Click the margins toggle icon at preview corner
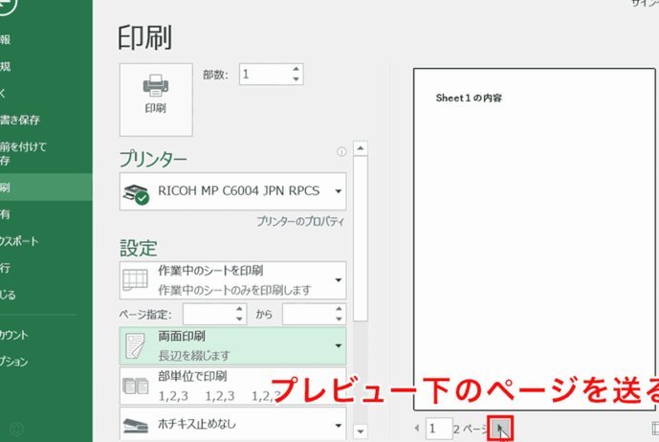This screenshot has width=659, height=442. 655,428
